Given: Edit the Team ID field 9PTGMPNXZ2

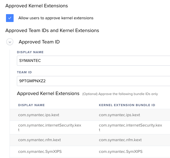Looking at the screenshot, I should pos(94,81).
